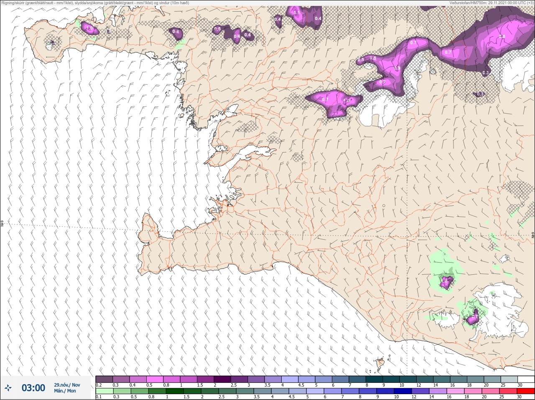Image resolution: width=535 pixels, height=400 pixels.
Task: Click the '0.4' label under the upper legend scale
Action: [x=132, y=385]
